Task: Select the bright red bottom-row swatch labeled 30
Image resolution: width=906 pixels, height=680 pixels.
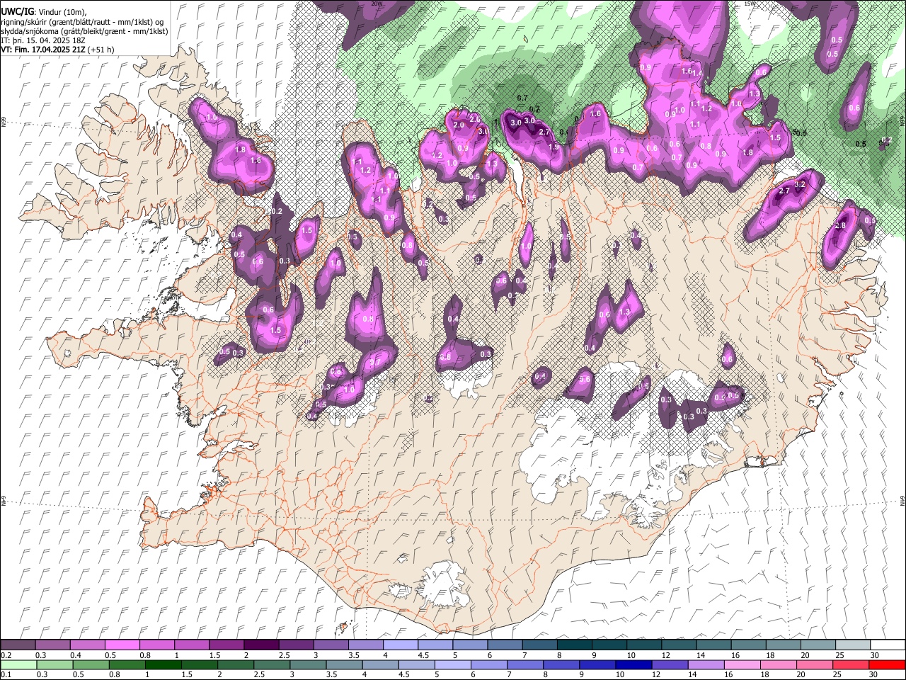Action: 886,664
